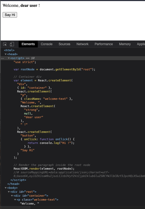The height and width of the screenshot is (209, 145).
Task: Collapse the div id="root" node
Action: coord(9,192)
